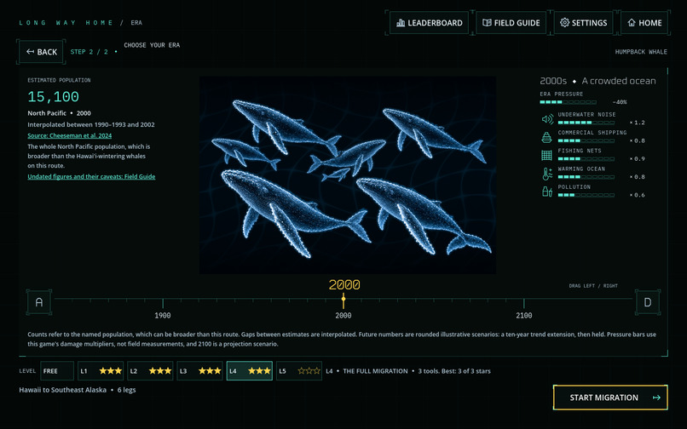This screenshot has width=687, height=429.
Task: Click the North Pacific • 2000 label
Action: [59, 113]
